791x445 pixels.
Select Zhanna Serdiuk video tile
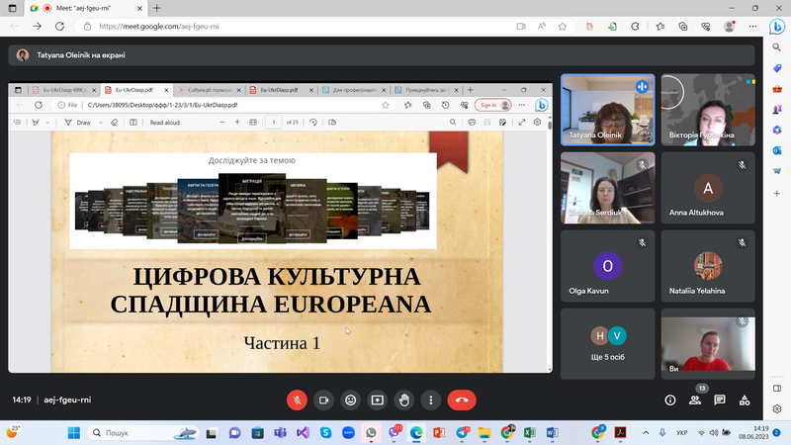608,188
